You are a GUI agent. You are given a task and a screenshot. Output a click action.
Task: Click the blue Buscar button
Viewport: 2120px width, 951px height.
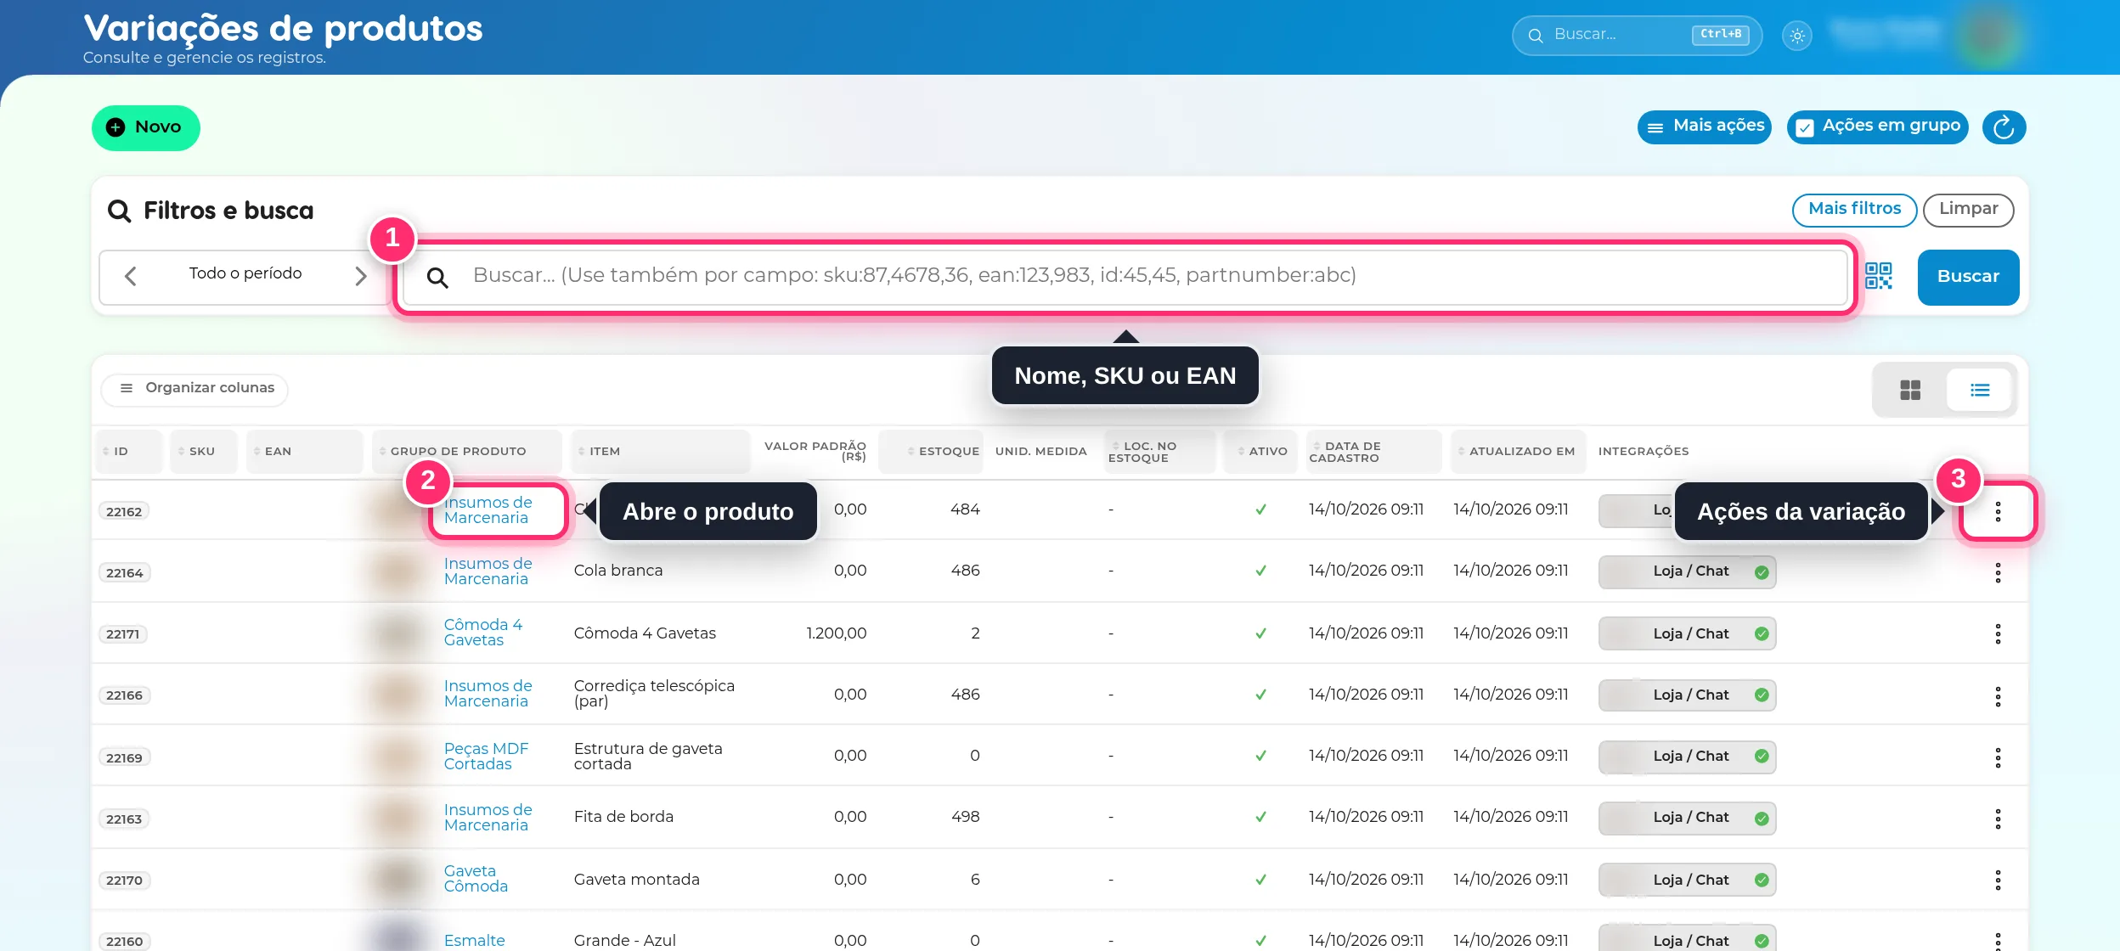[1968, 277]
